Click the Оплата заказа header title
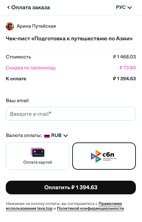Image resolution: width=142 pixels, height=222 pixels. 31,8
